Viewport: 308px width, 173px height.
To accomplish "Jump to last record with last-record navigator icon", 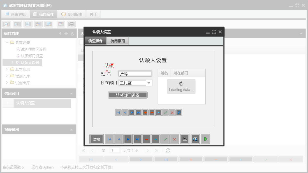I will (x=138, y=113).
